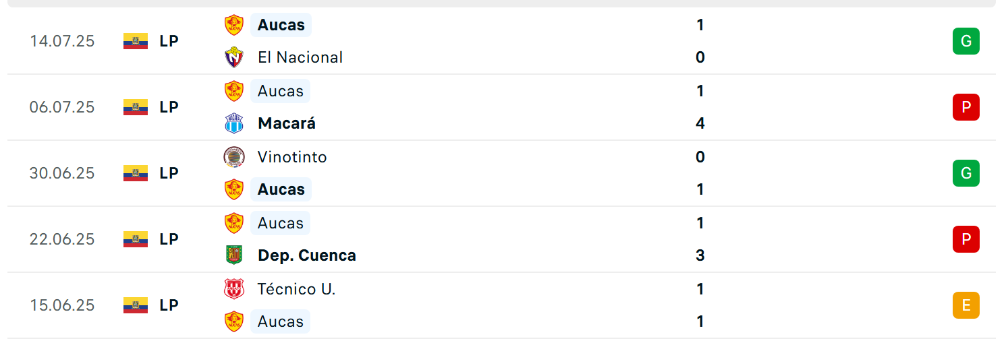Image resolution: width=1006 pixels, height=345 pixels.
Task: Click the Vinotinto team crest
Action: [234, 157]
